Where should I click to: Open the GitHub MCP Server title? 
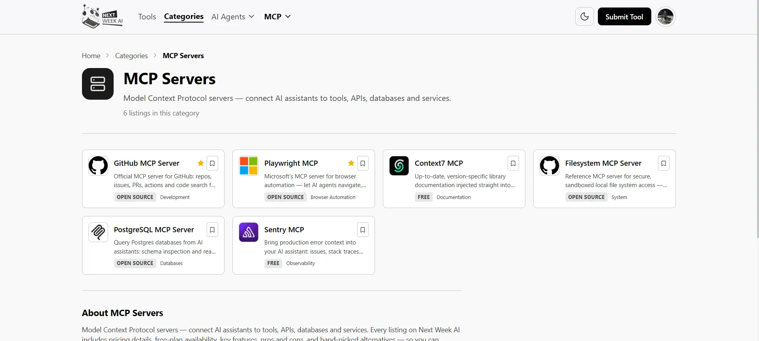point(146,163)
